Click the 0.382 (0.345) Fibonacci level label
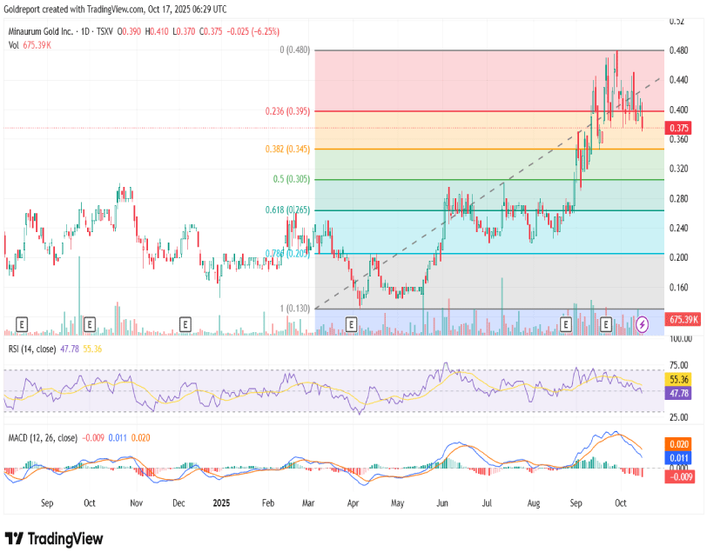 (287, 150)
